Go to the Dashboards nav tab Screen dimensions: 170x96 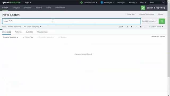pyautogui.click(x=60, y=8)
